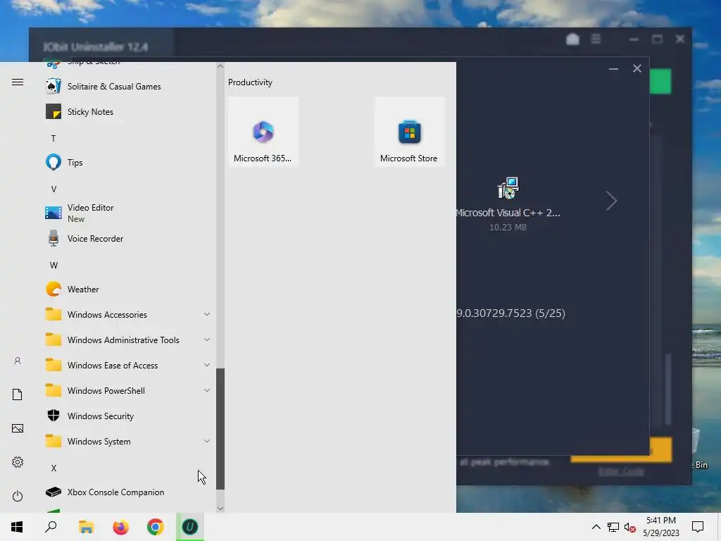Switch to IObit Uninstaller taskbar icon
Screen dimensions: 721x541
coord(190,527)
